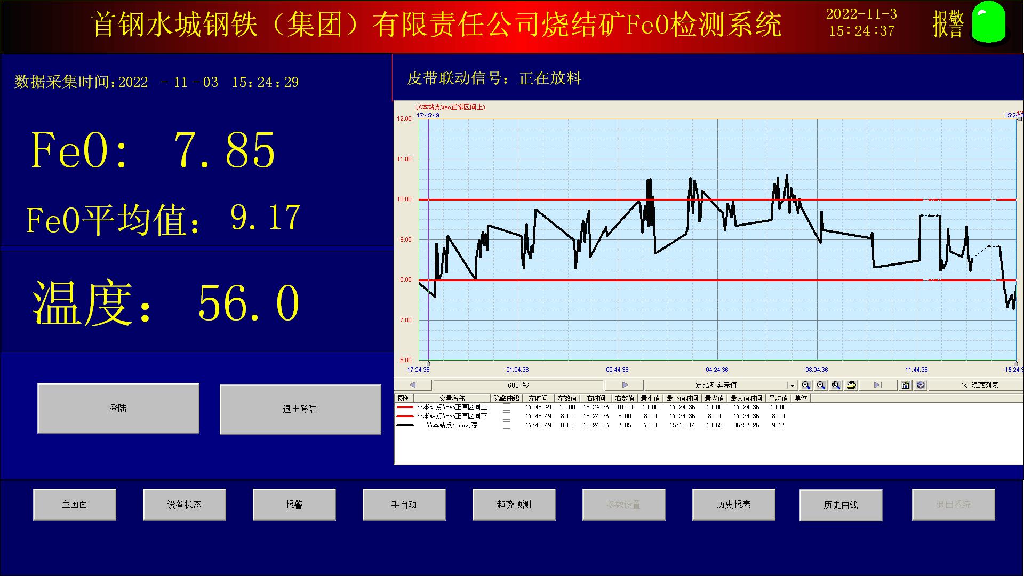Hide curve for feo正常区间下

point(507,416)
